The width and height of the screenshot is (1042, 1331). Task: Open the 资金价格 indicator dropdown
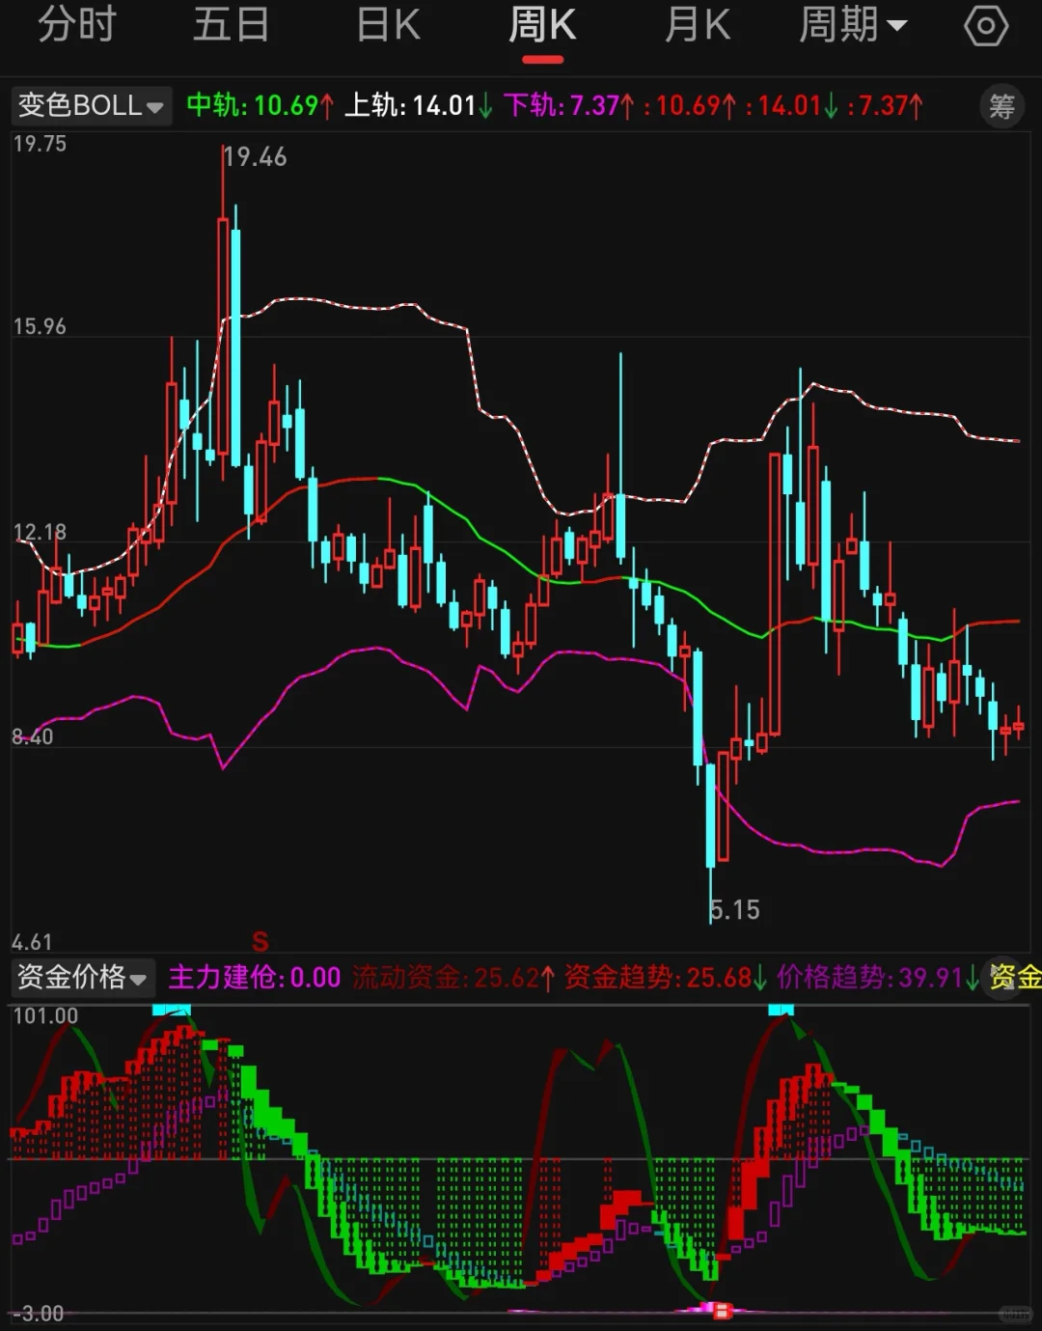[82, 978]
